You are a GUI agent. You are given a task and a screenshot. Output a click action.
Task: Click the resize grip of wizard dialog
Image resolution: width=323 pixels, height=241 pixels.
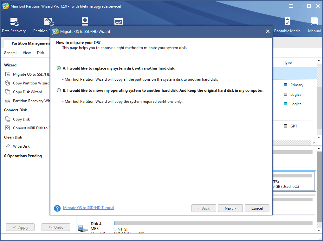[270, 213]
